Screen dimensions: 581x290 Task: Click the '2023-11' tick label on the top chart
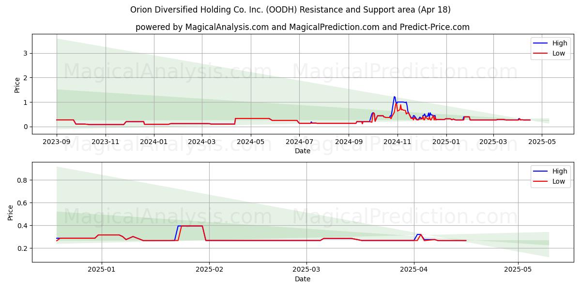coord(106,142)
